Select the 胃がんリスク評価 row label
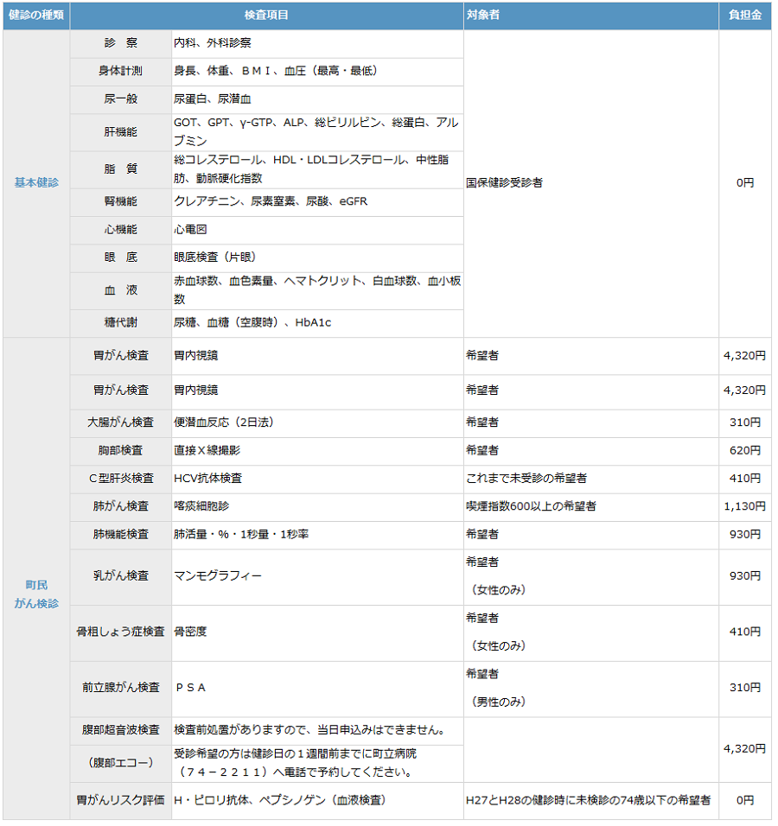The width and height of the screenshot is (778, 826). pos(121,802)
